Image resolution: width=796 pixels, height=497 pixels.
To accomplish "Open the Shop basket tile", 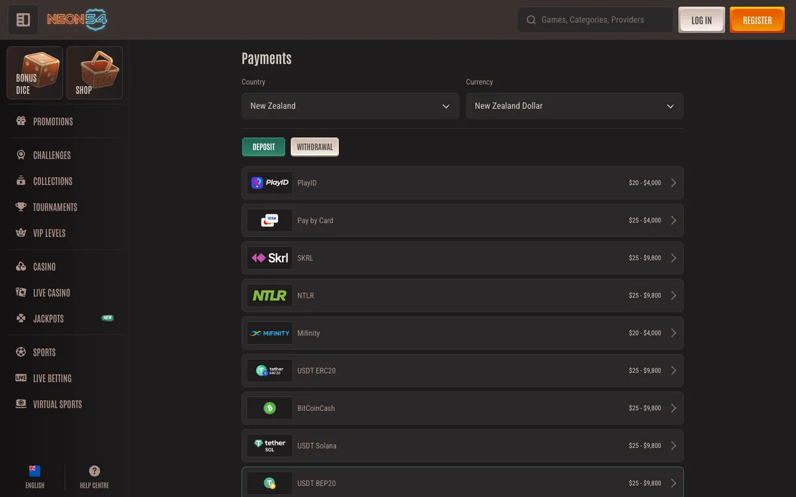I will point(94,73).
